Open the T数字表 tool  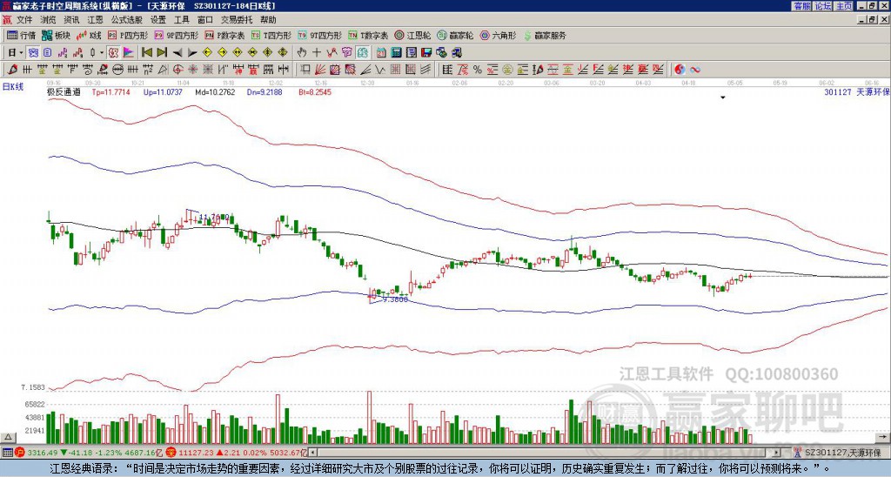click(368, 35)
